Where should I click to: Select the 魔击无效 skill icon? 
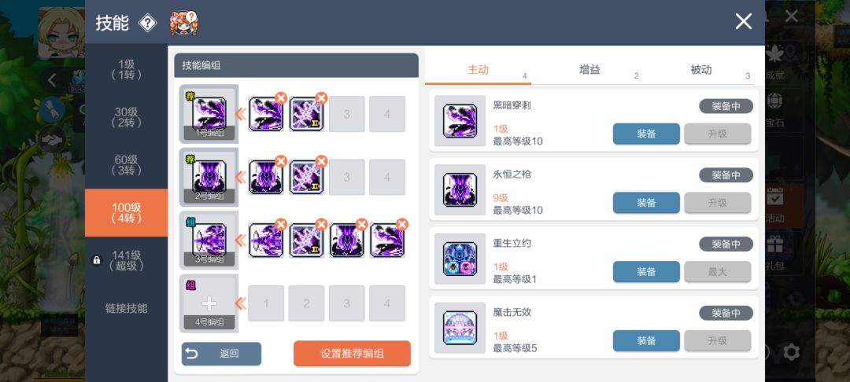(460, 328)
